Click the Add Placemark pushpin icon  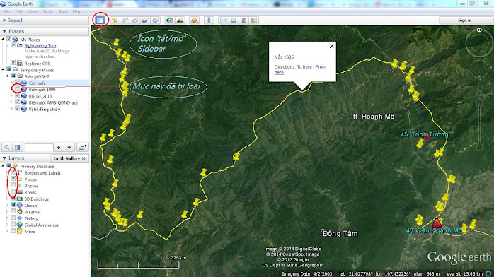115,20
